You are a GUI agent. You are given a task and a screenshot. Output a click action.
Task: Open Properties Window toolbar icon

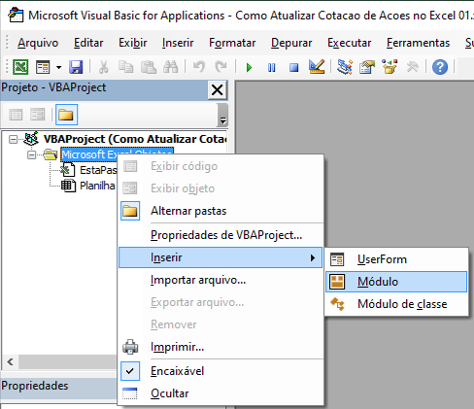point(367,67)
